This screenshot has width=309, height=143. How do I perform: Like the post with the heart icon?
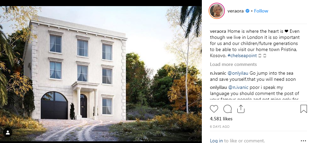(x=214, y=109)
